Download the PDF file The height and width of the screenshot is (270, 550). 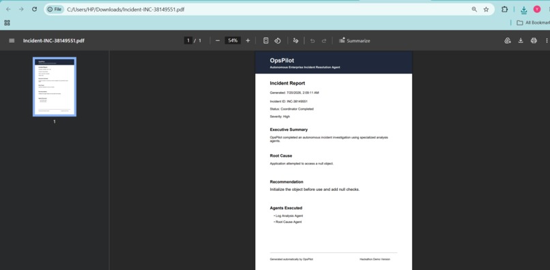coord(521,41)
